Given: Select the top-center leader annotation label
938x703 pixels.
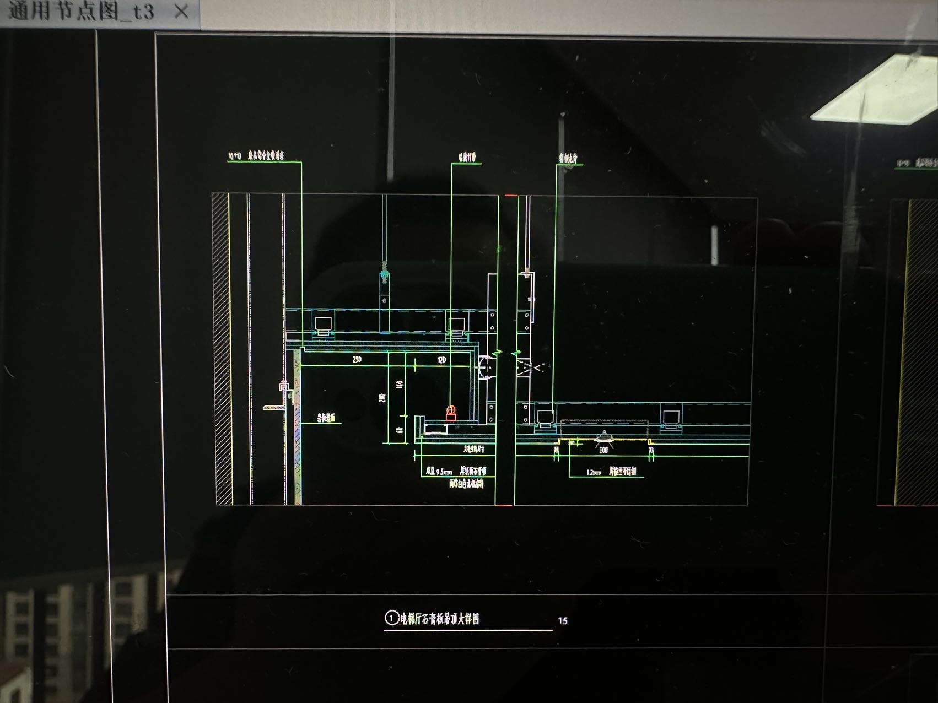Looking at the screenshot, I should (x=467, y=158).
